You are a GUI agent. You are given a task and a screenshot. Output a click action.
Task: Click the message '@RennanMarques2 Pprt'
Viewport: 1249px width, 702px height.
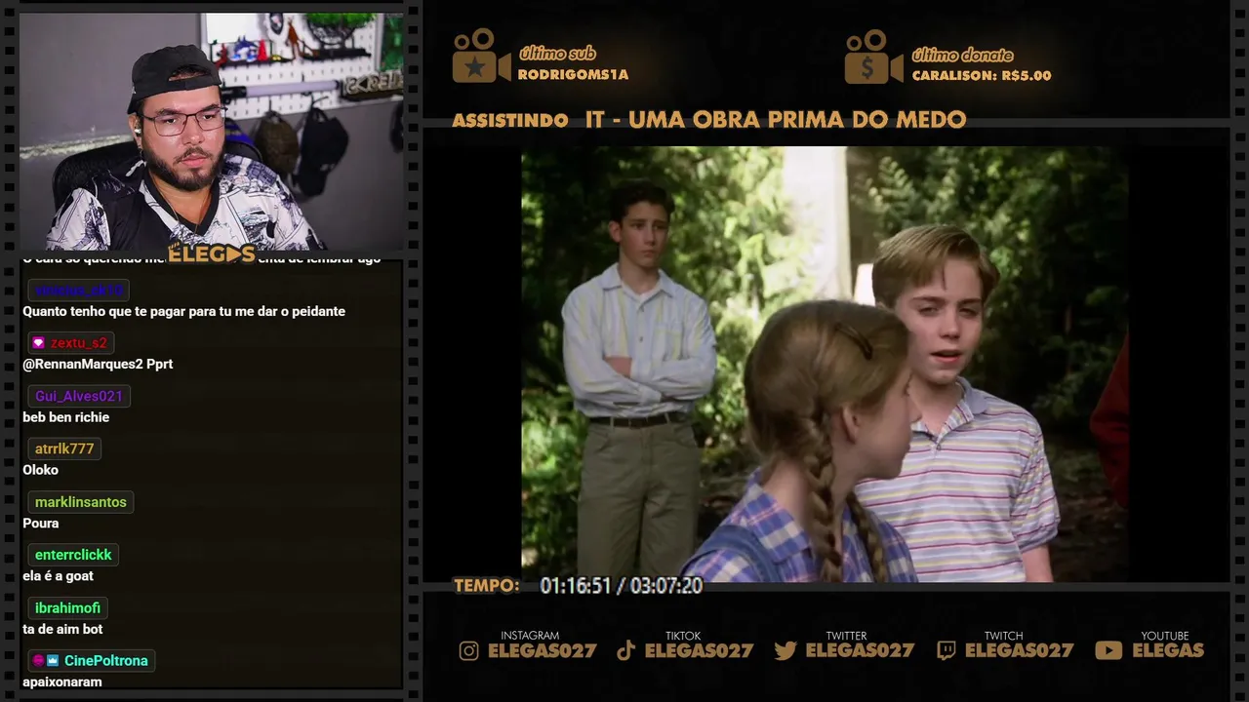coord(98,364)
